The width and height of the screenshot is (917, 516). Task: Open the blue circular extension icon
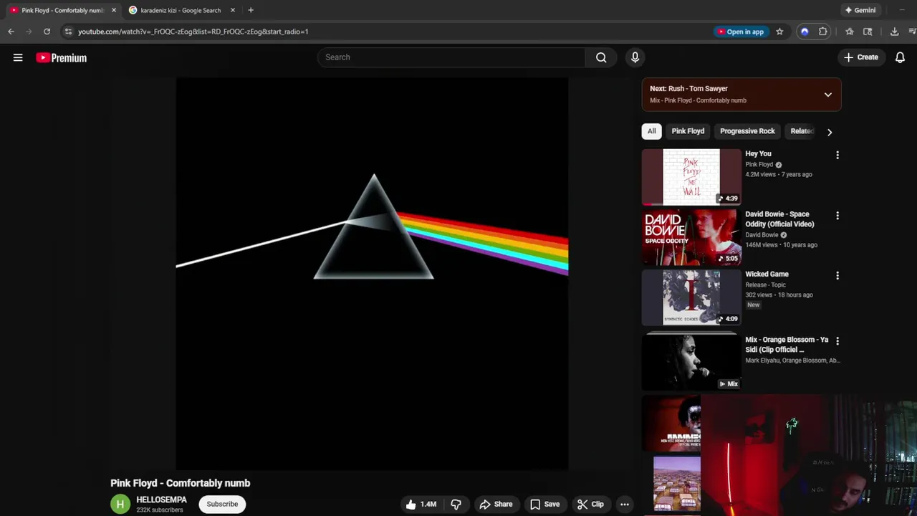point(805,32)
